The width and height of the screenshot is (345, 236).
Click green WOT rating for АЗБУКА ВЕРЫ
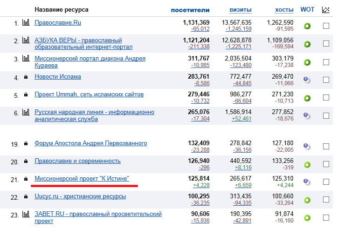pos(307,44)
